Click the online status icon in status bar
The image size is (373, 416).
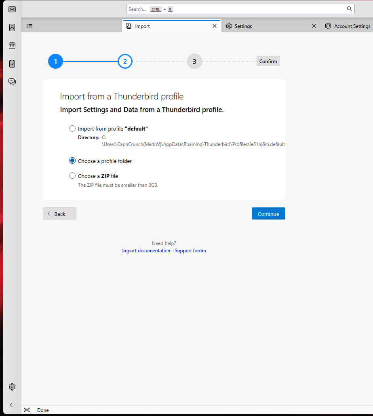pyautogui.click(x=27, y=410)
